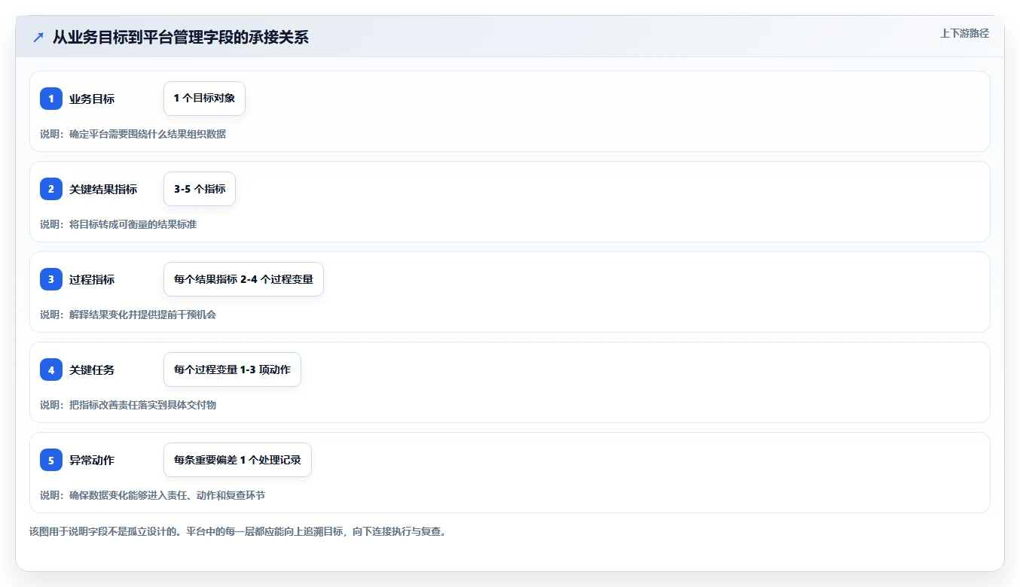Click the "每个过程变量 1-3 项动作" pill

tap(232, 370)
